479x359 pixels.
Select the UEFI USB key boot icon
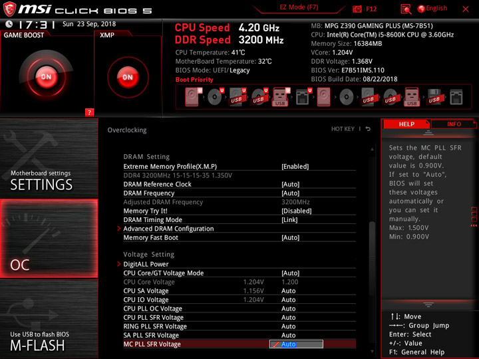point(281,97)
